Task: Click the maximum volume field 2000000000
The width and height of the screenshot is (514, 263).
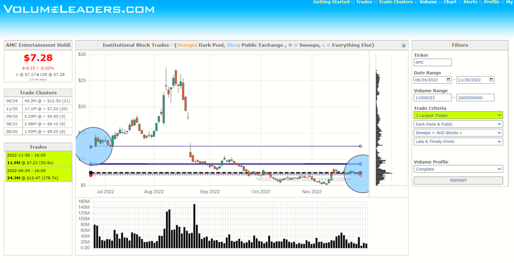Action: 475,98
